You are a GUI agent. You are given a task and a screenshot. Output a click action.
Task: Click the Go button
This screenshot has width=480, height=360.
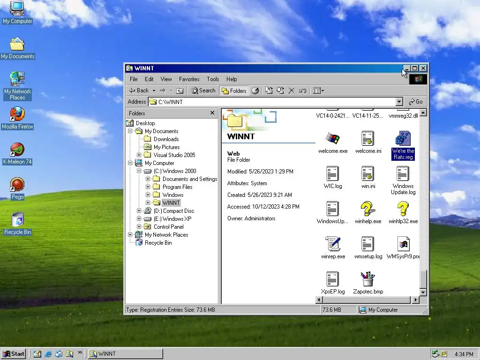416,102
